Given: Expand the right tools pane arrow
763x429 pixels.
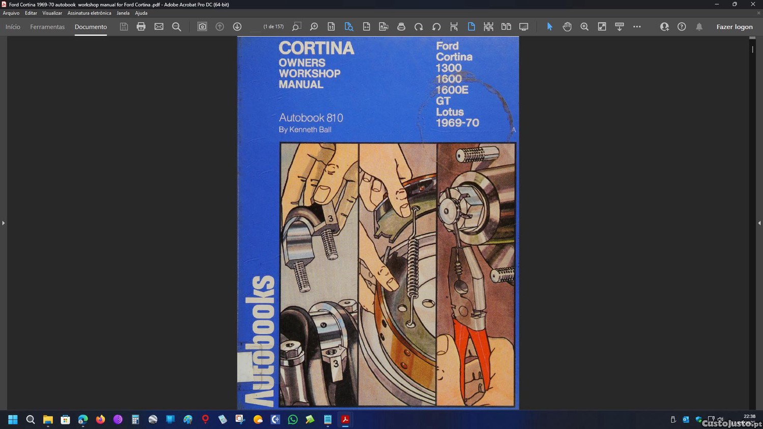Looking at the screenshot, I should [759, 223].
